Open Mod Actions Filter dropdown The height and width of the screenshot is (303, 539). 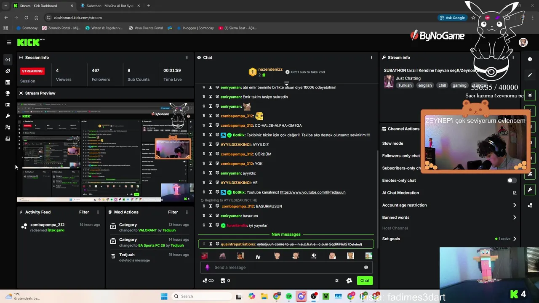click(173, 212)
